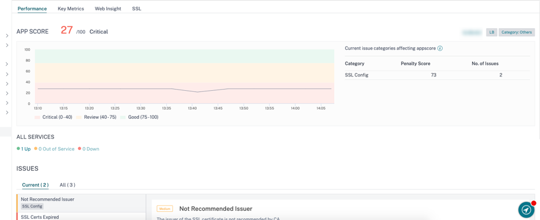The width and height of the screenshot is (540, 220).
Task: Select the Performance tab
Action: [32, 9]
